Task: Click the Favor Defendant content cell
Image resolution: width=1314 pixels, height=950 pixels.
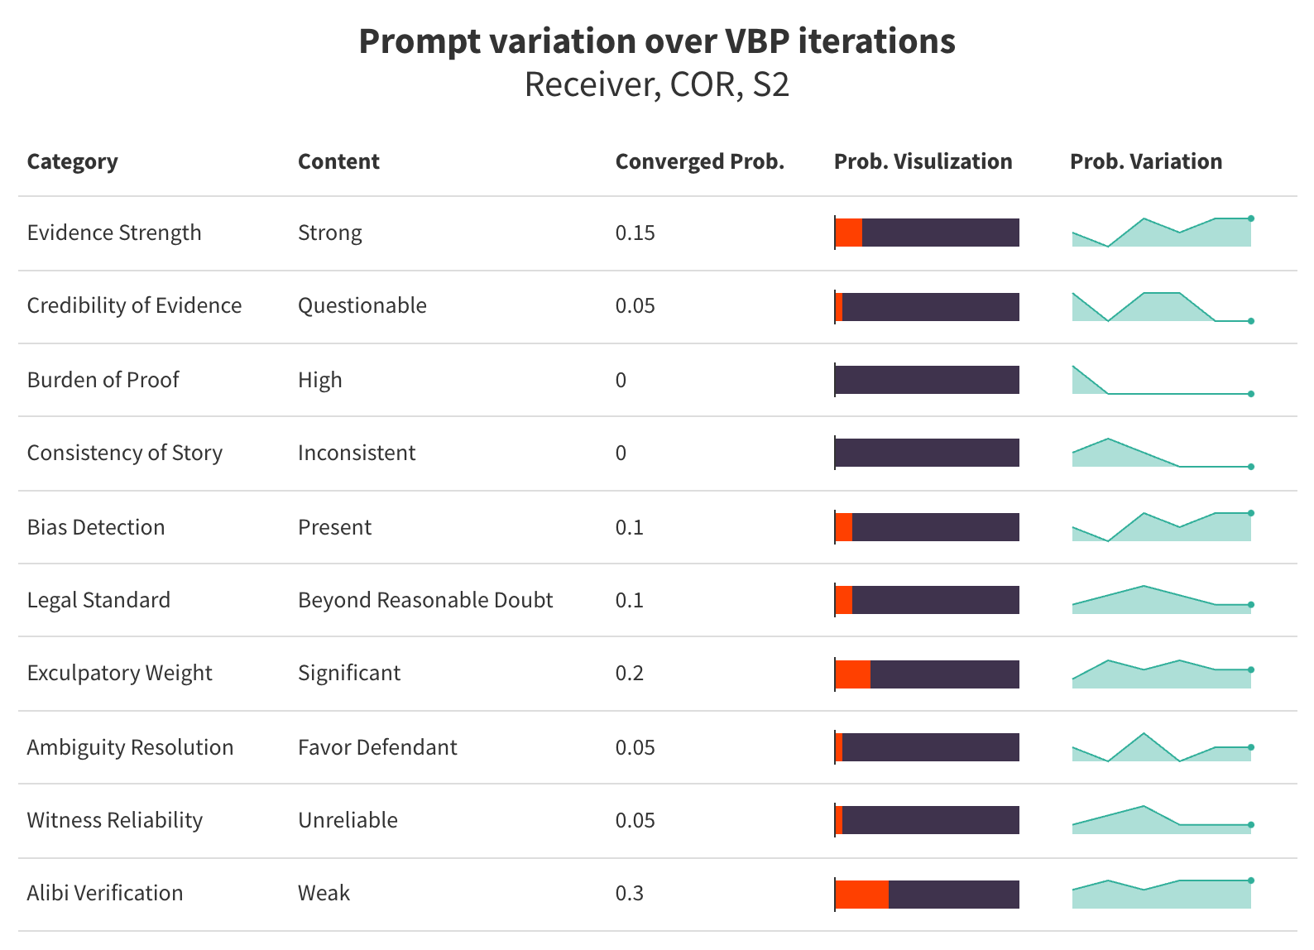Action: 377,747
